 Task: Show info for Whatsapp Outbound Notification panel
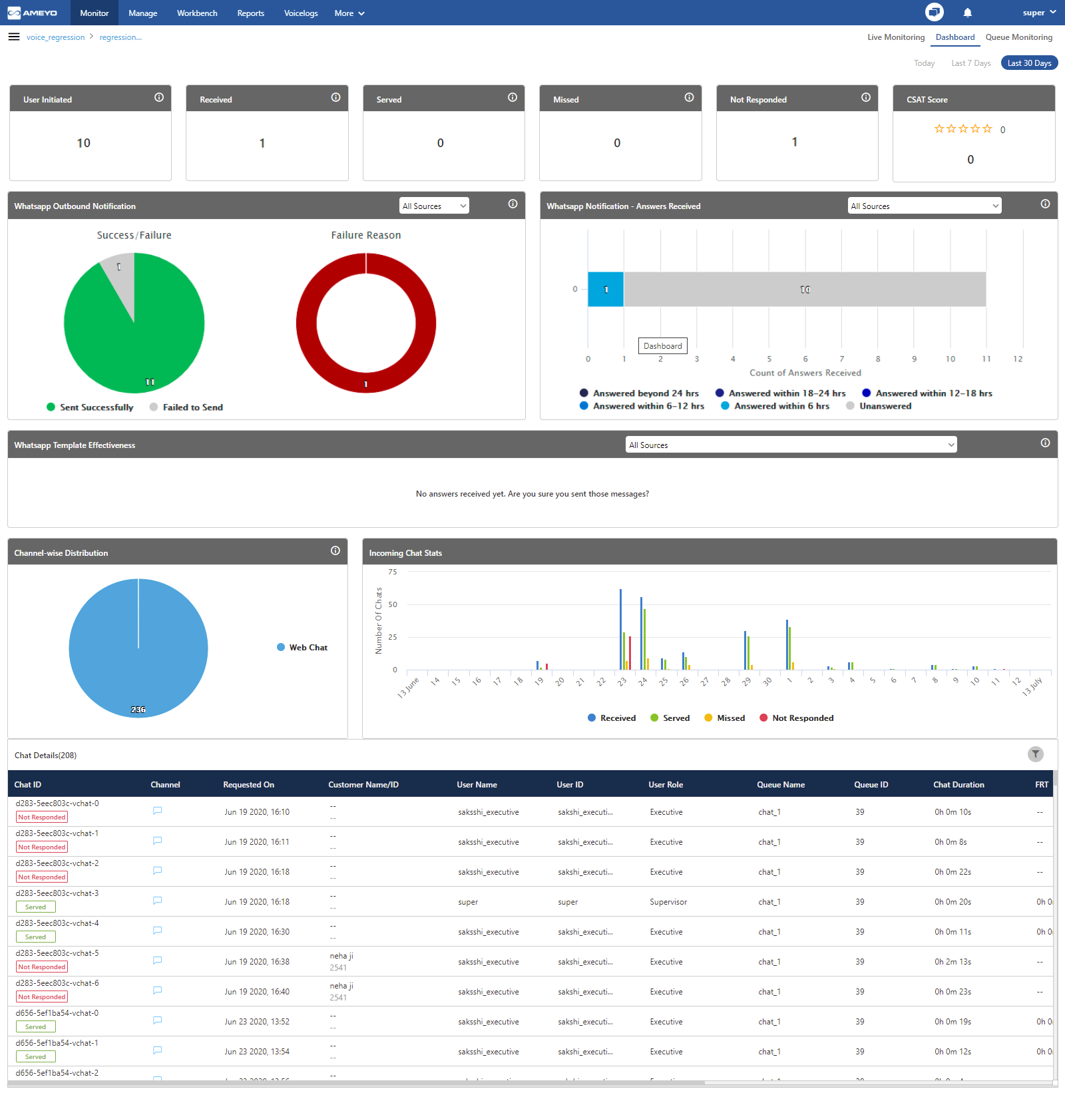pos(513,204)
